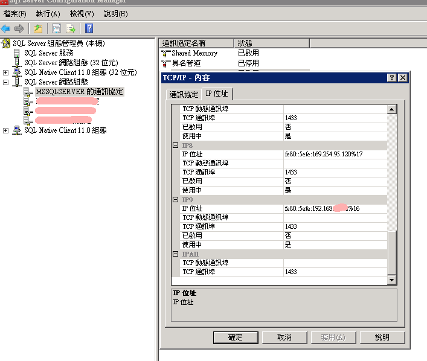Click the IPAll TCP 動態通訊埠 value field
This screenshot has height=361, width=427.
tap(335, 263)
